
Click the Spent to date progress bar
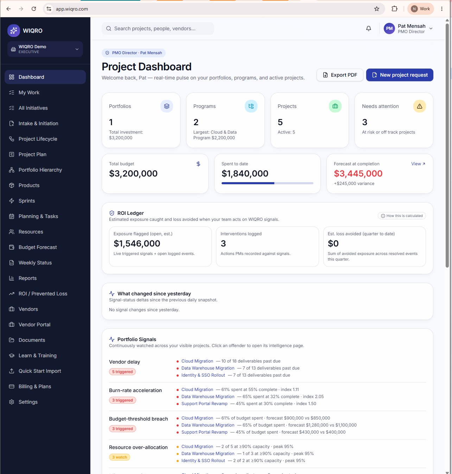click(267, 183)
